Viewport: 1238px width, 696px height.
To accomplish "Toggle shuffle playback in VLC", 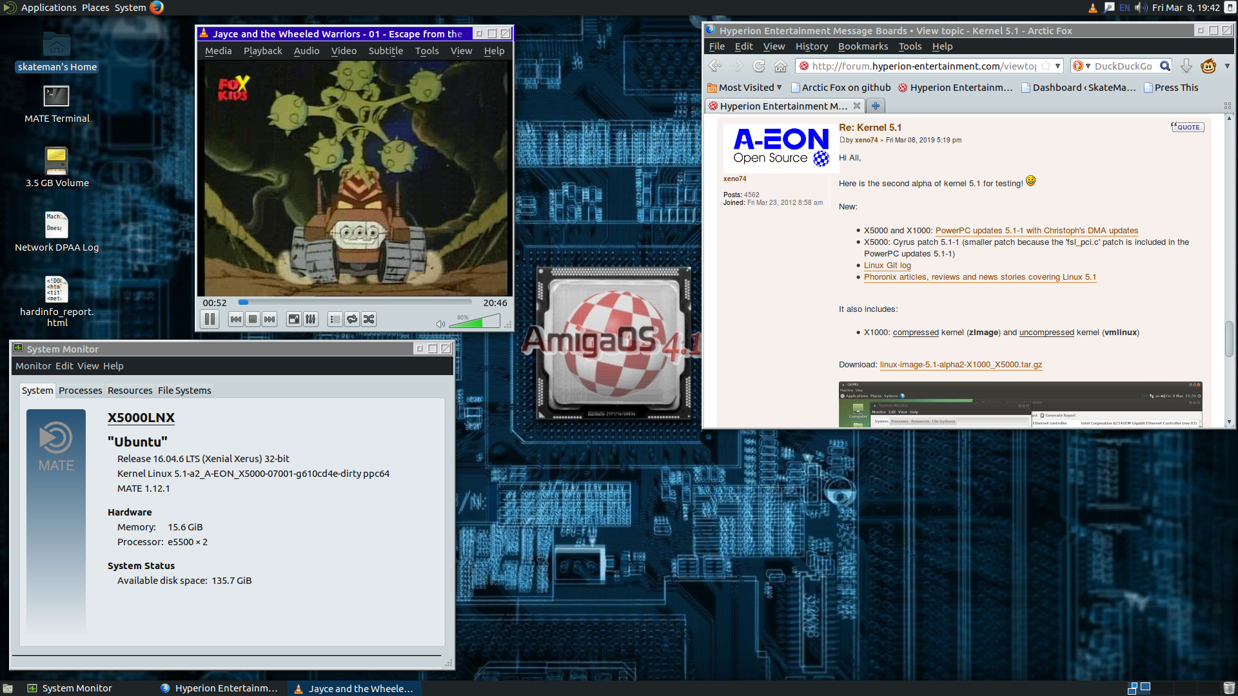I will [369, 319].
